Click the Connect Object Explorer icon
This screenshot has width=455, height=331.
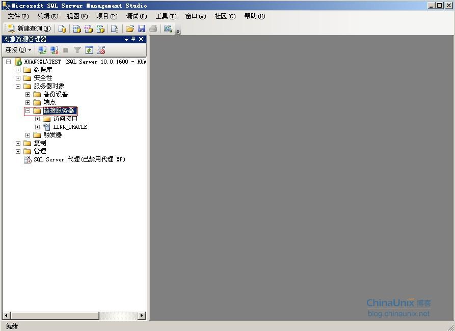pos(43,50)
